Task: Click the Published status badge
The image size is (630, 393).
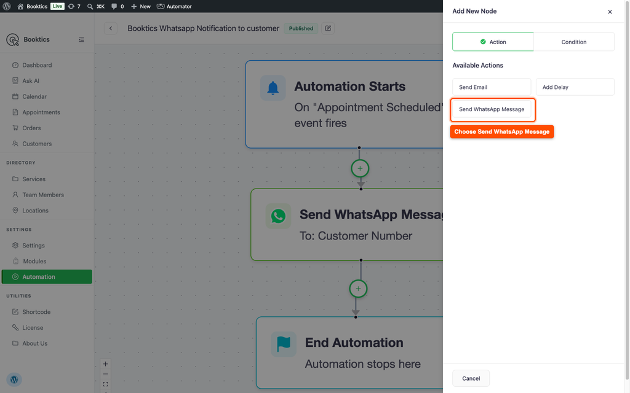Action: coord(301,28)
